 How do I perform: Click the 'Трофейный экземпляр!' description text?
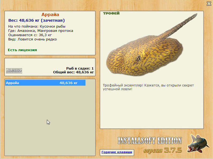148,87
